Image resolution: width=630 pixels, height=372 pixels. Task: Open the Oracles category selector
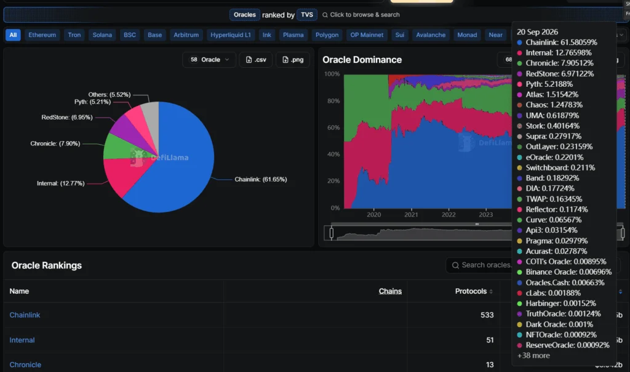(245, 15)
